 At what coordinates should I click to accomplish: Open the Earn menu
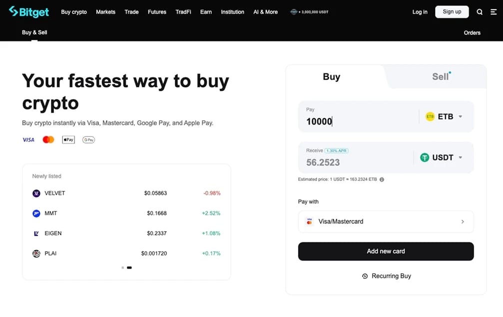[x=206, y=12]
